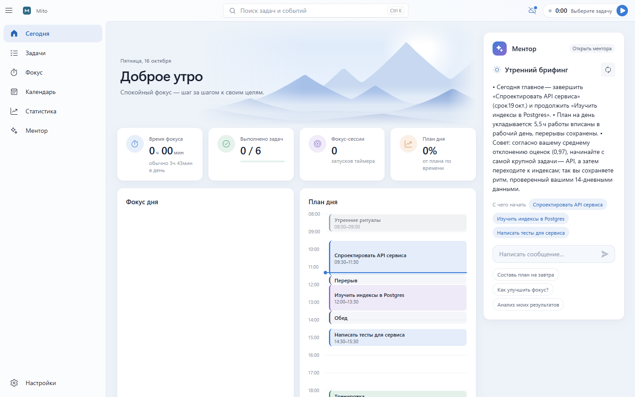
Task: Toggle the hamburger sidebar menu
Action: (9, 11)
